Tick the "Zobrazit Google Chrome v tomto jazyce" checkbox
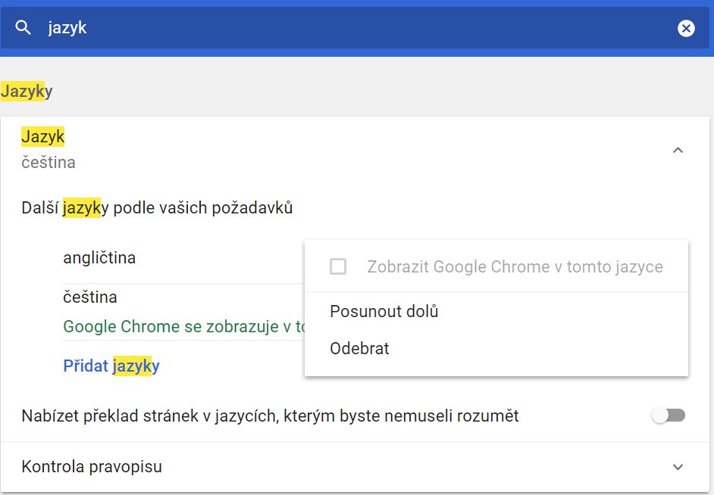Image resolution: width=714 pixels, height=495 pixels. point(338,266)
